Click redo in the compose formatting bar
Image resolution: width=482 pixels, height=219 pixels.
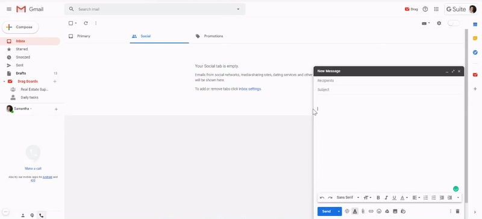[x=330, y=198]
